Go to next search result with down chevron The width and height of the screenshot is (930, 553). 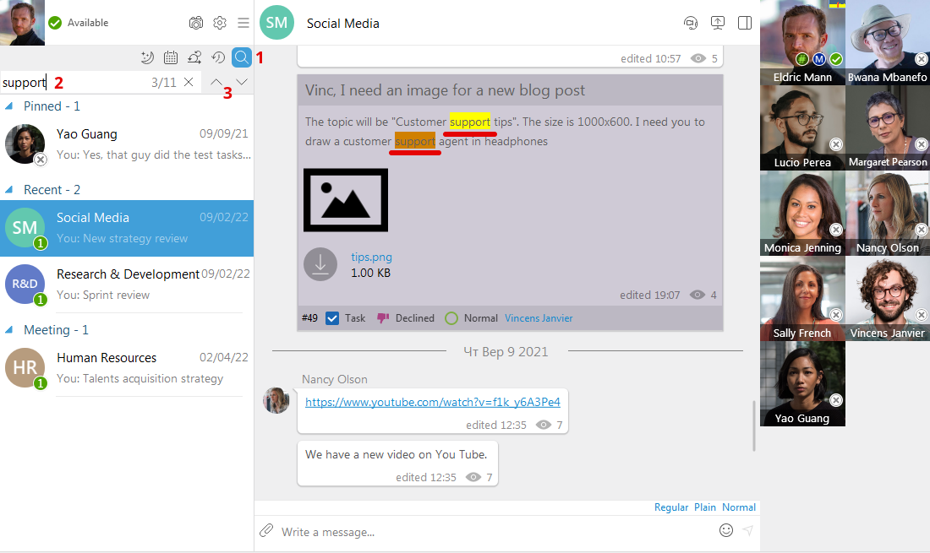pyautogui.click(x=242, y=82)
